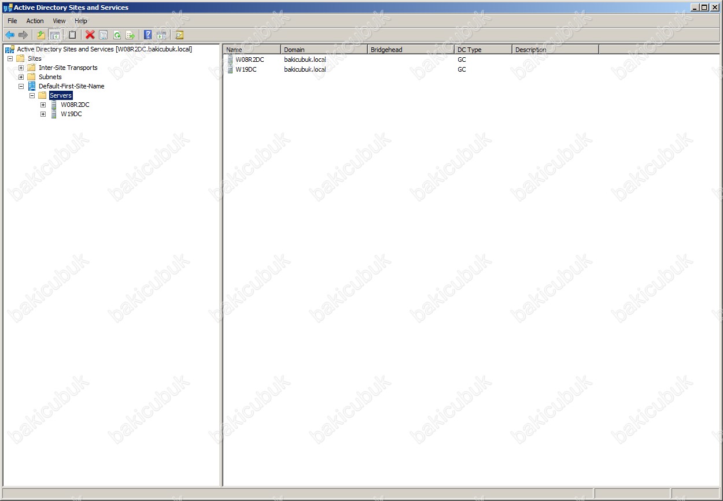Screen dimensions: 723x501
Task: Click the W19DC server icon in list
Action: pos(230,69)
